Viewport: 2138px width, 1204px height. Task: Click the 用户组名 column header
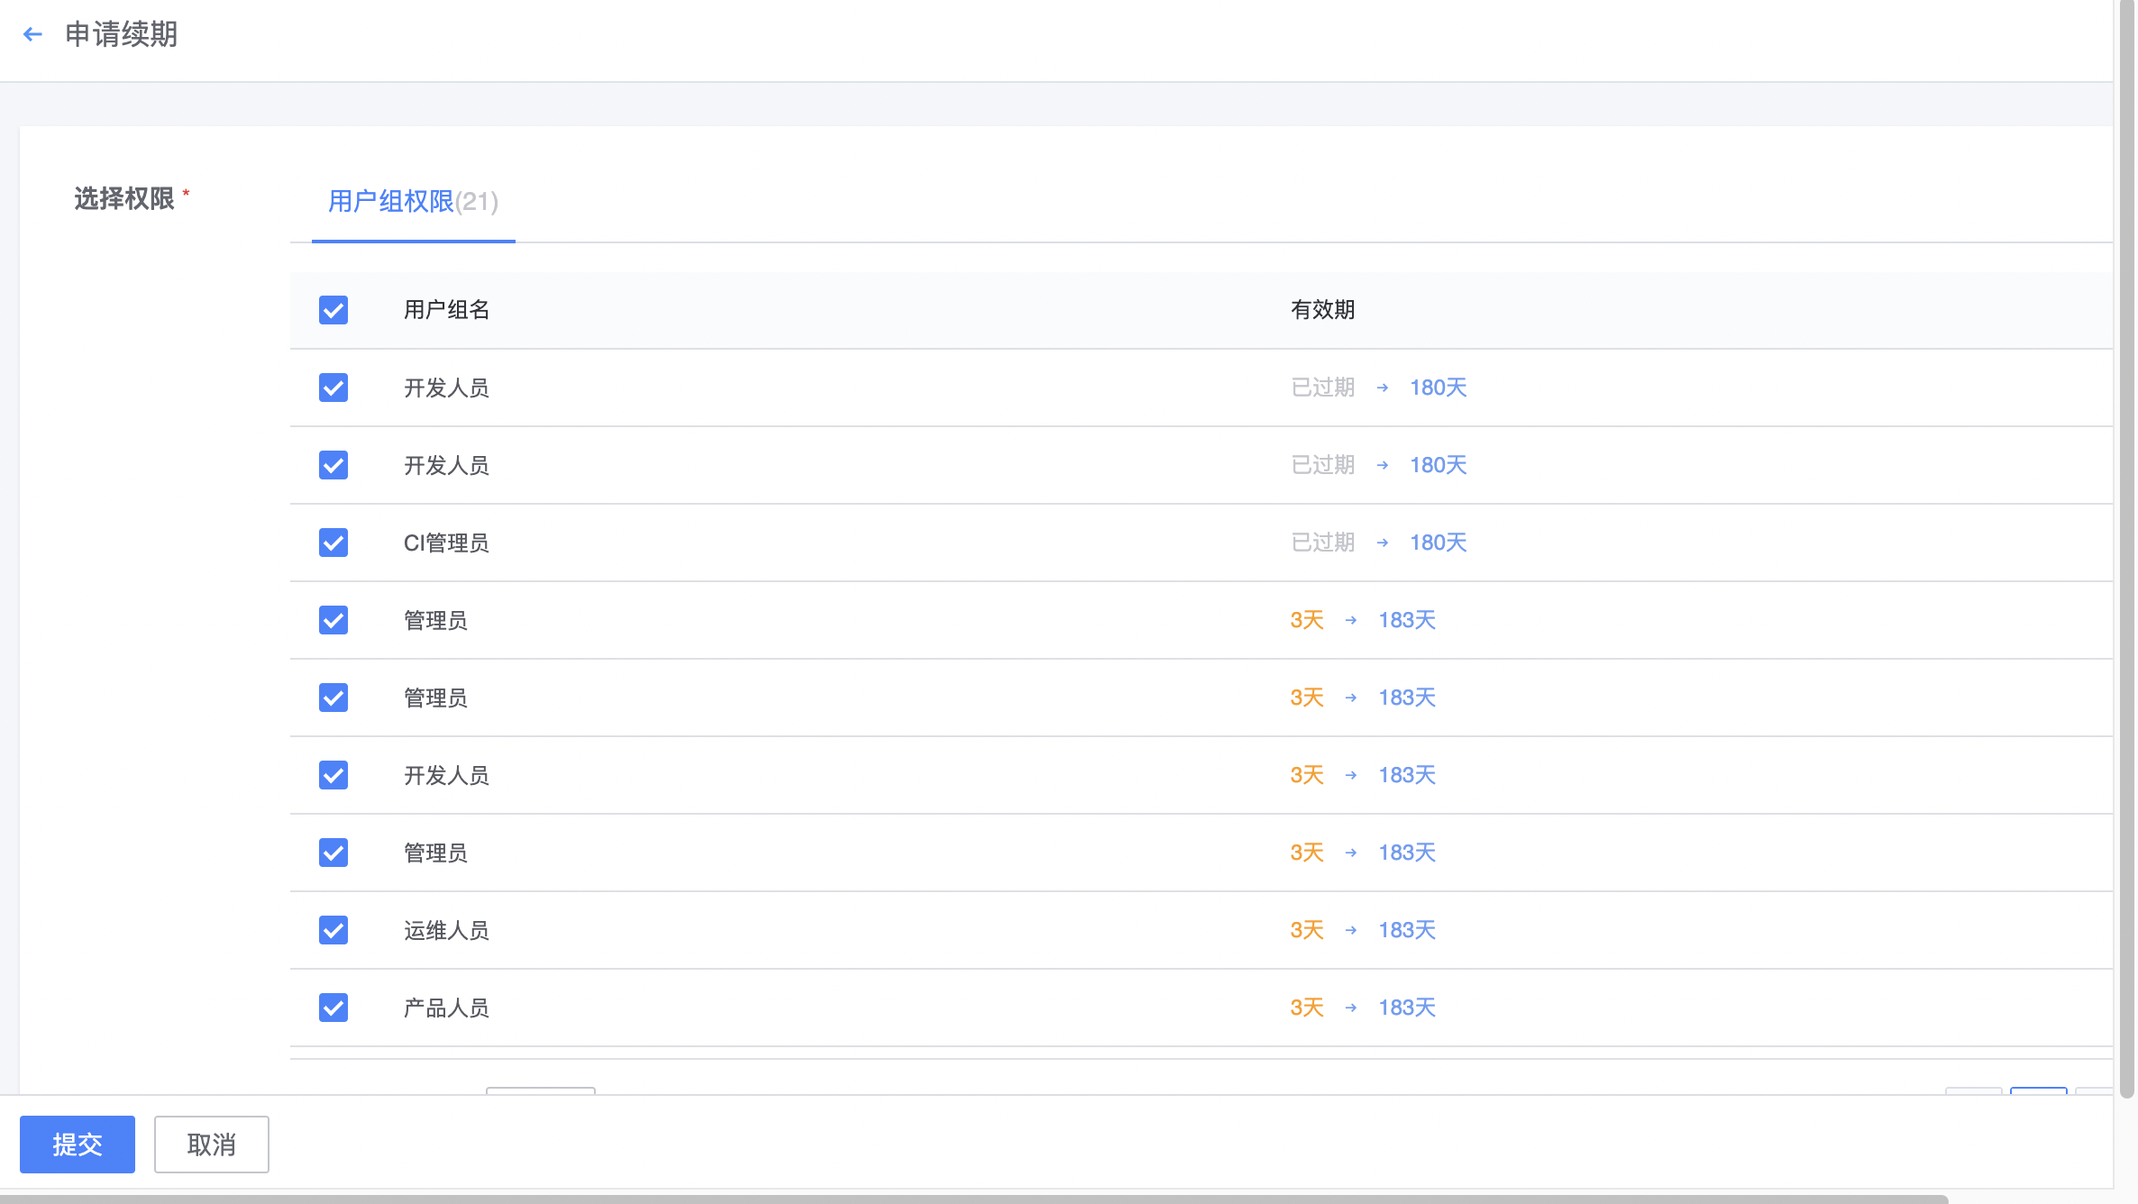pyautogui.click(x=445, y=310)
